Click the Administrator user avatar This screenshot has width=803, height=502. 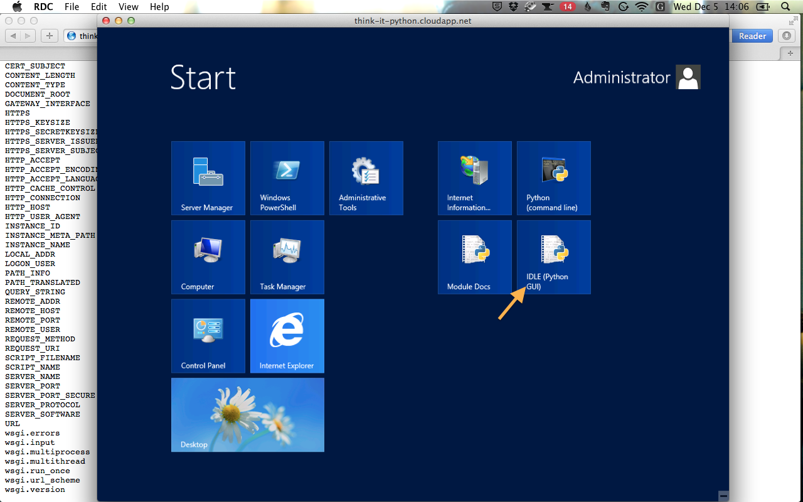pyautogui.click(x=688, y=77)
